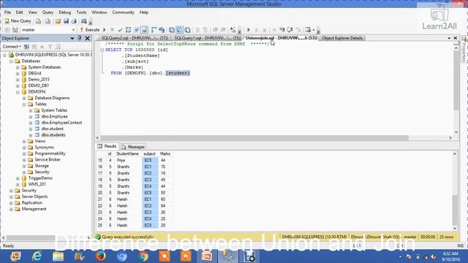Image resolution: width=468 pixels, height=263 pixels.
Task: Display the estimated execution plan
Action: [x=129, y=30]
